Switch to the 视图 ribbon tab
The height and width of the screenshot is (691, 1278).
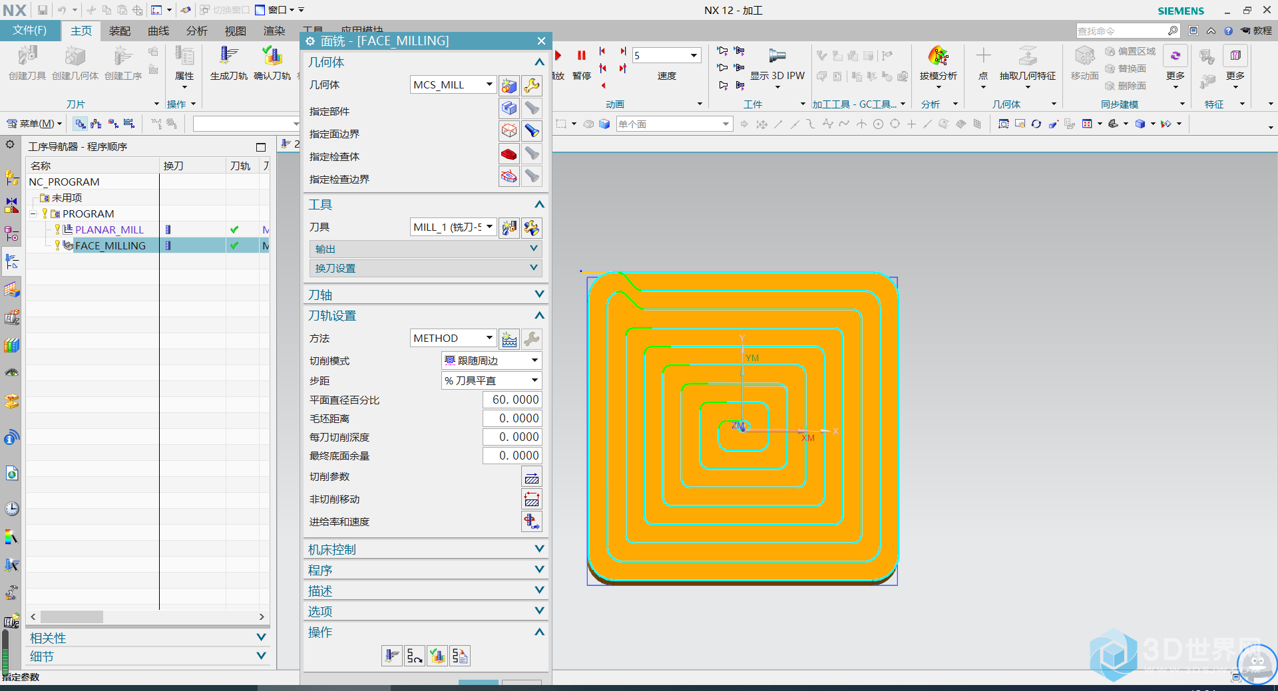click(x=236, y=31)
